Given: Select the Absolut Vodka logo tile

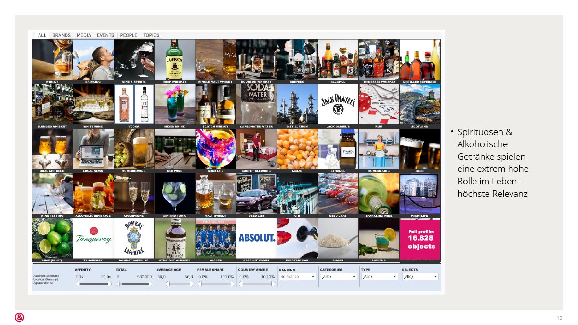Looking at the screenshot, I should (x=257, y=238).
